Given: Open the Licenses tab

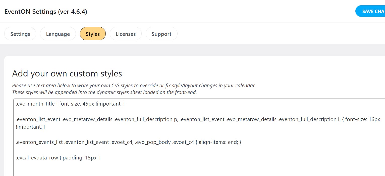Looking at the screenshot, I should click(x=126, y=34).
